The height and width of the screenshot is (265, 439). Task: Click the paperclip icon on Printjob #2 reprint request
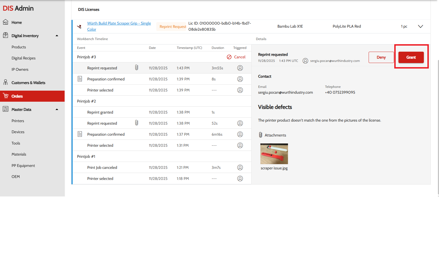pyautogui.click(x=136, y=123)
